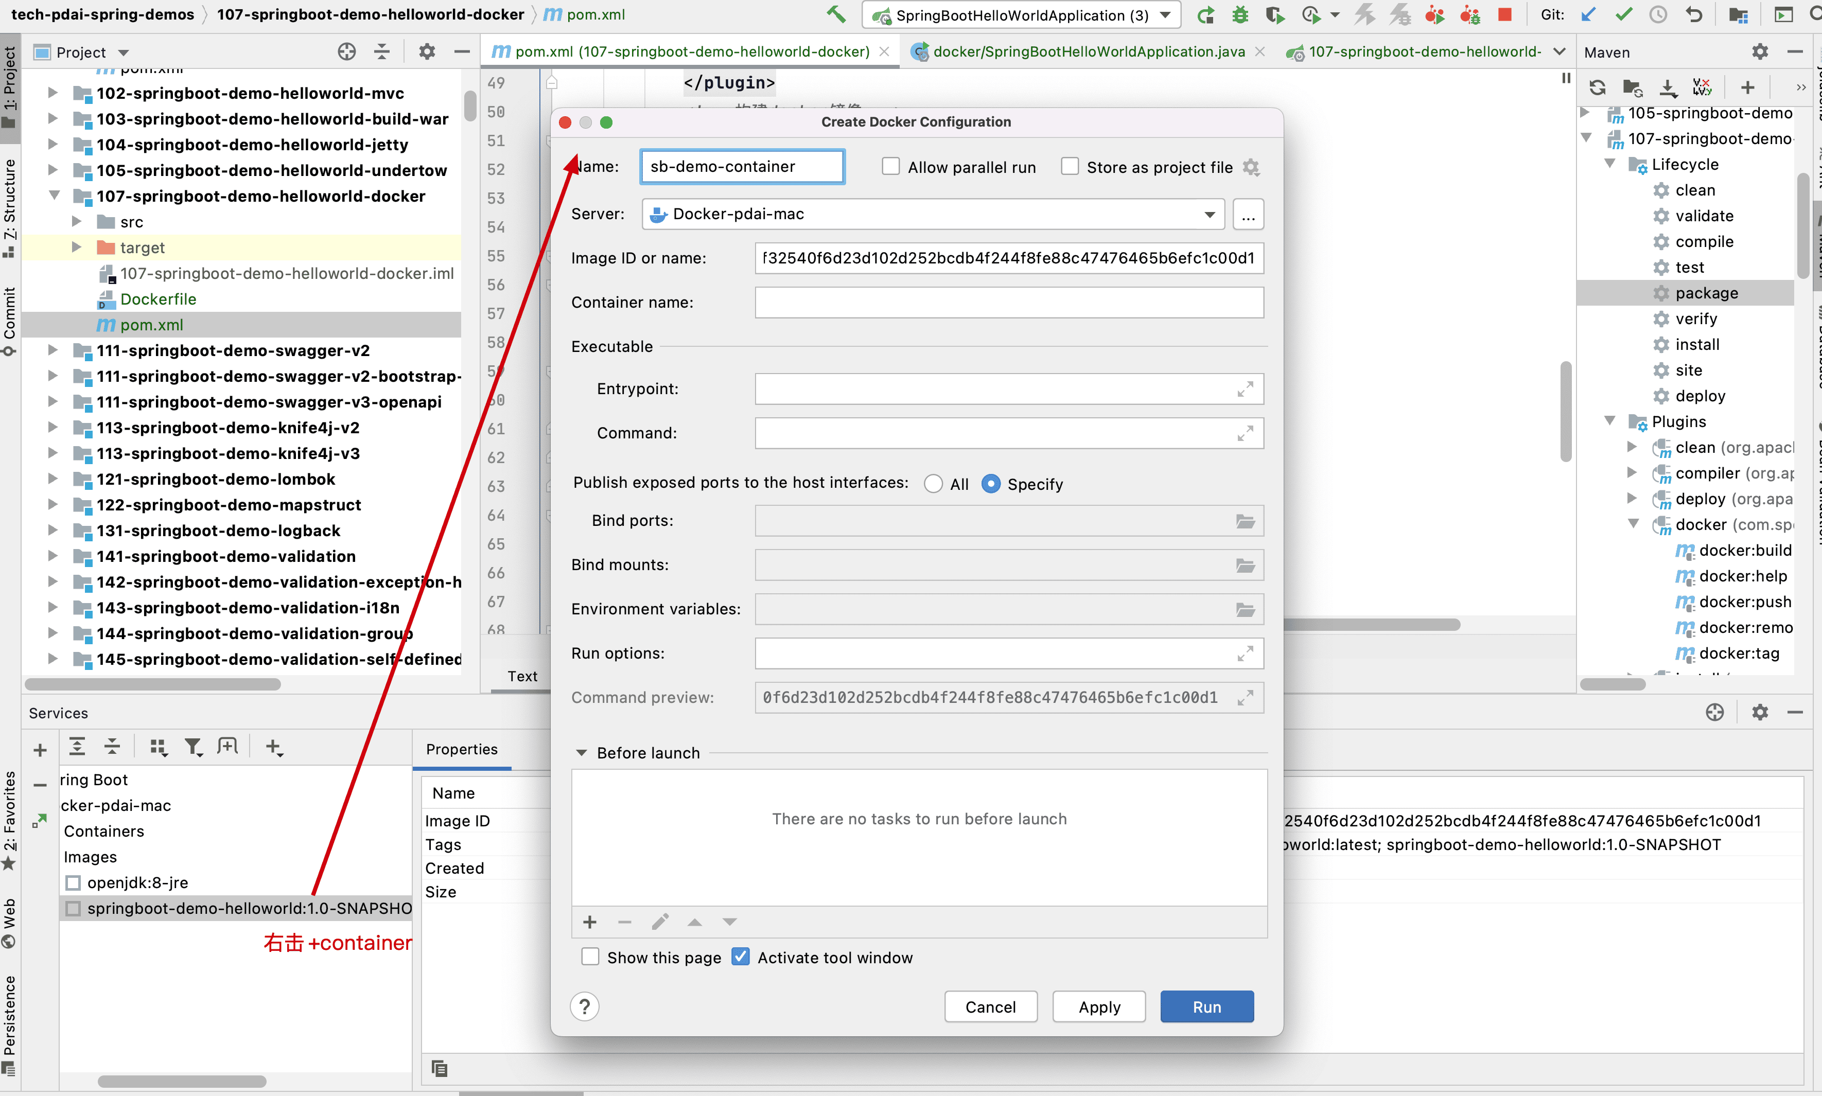Click the Debug bug icon in toolbar
This screenshot has width=1822, height=1096.
pos(1240,15)
